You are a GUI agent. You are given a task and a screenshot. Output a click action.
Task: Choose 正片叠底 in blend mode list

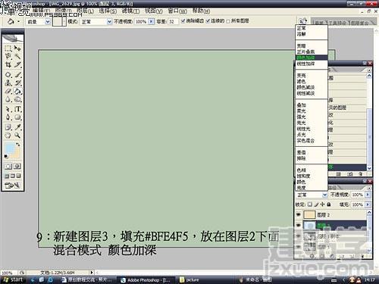pos(312,51)
